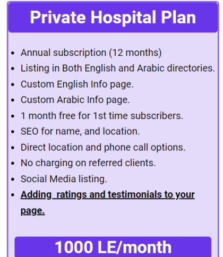Click the bullet beside Custom Arabic Info page

point(13,100)
